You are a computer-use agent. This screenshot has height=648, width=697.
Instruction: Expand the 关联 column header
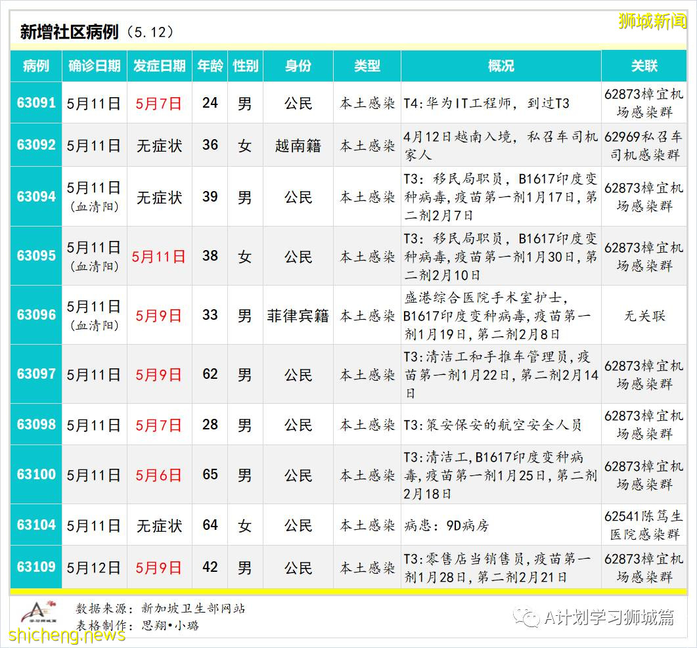point(644,66)
